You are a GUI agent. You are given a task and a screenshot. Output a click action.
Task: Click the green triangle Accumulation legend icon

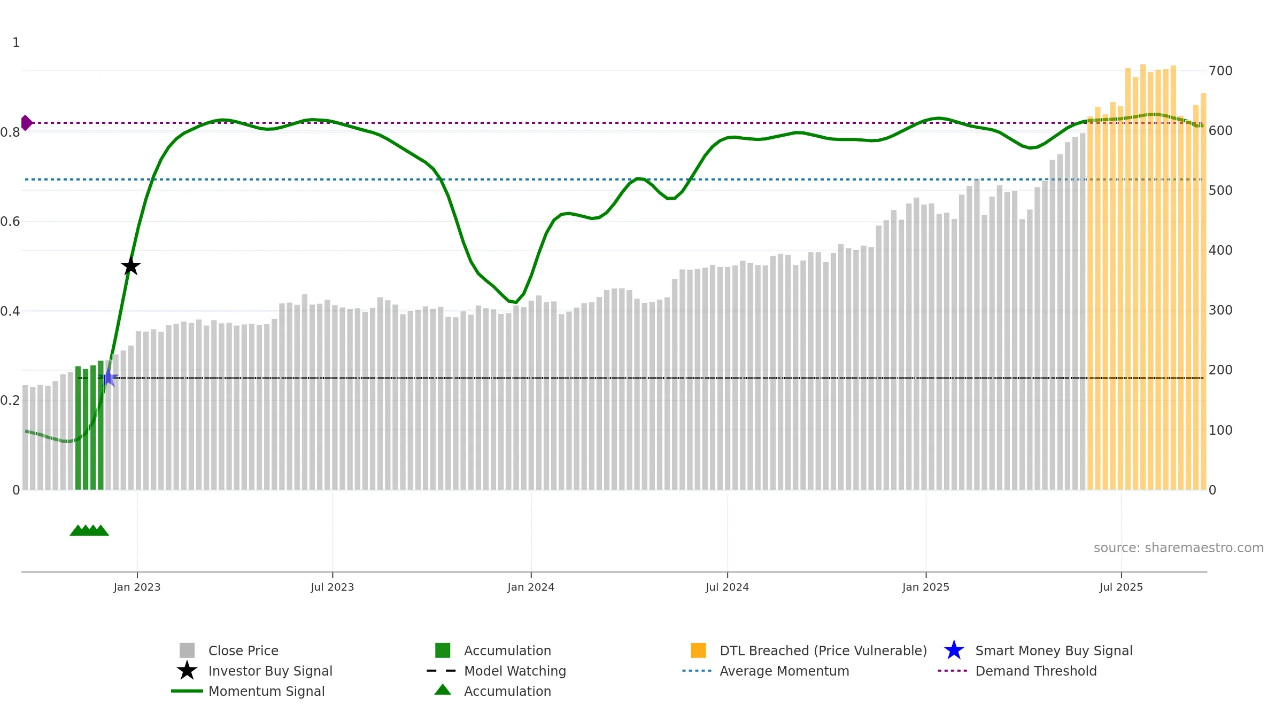tap(443, 690)
